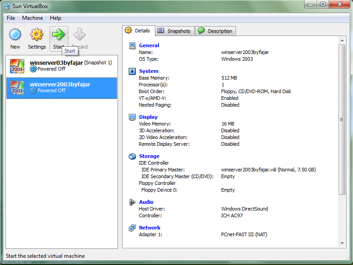Click the Snapshots tab camera icon
353x265 pixels.
click(160, 31)
